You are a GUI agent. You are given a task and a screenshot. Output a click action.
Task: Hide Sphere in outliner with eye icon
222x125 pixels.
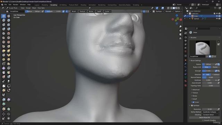pos(217,19)
